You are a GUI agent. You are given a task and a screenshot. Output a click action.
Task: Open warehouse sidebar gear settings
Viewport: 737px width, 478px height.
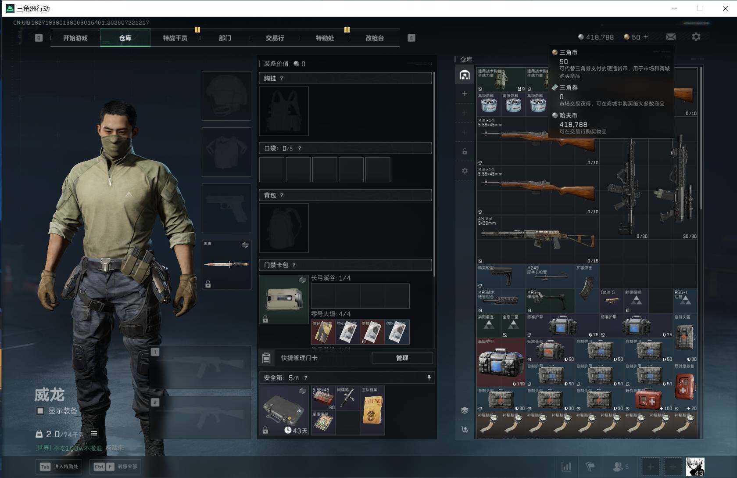pos(465,171)
